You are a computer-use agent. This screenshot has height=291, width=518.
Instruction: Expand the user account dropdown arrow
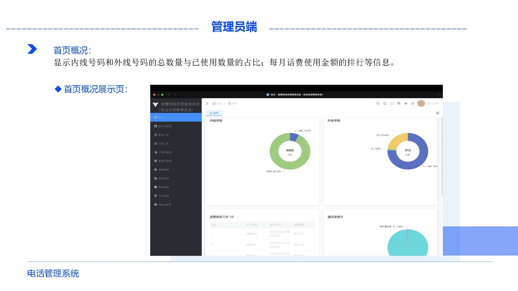(x=438, y=103)
